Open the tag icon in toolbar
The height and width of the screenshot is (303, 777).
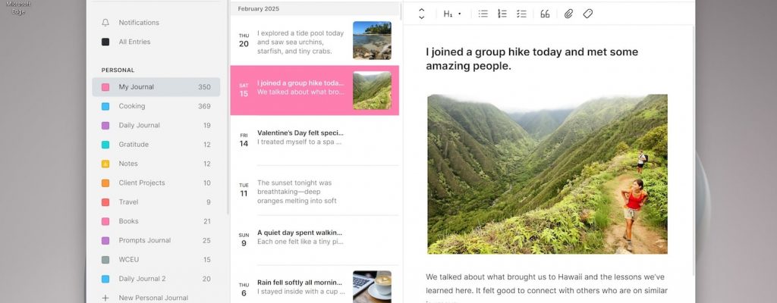[x=587, y=14]
